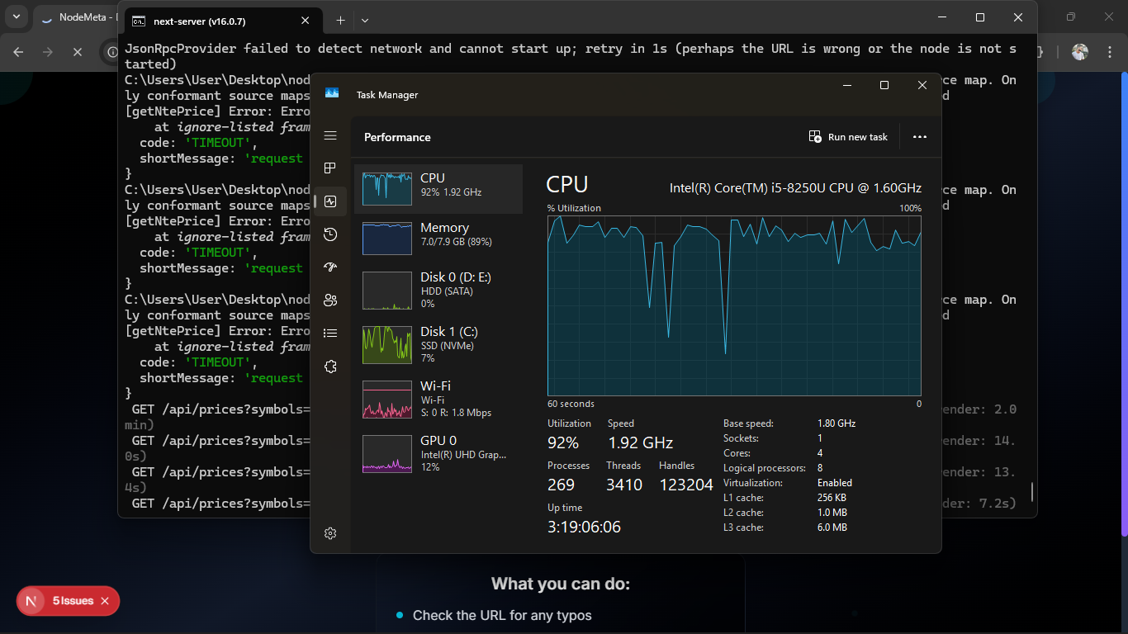Open App history from sidebar
Image resolution: width=1128 pixels, height=634 pixels.
click(x=330, y=234)
